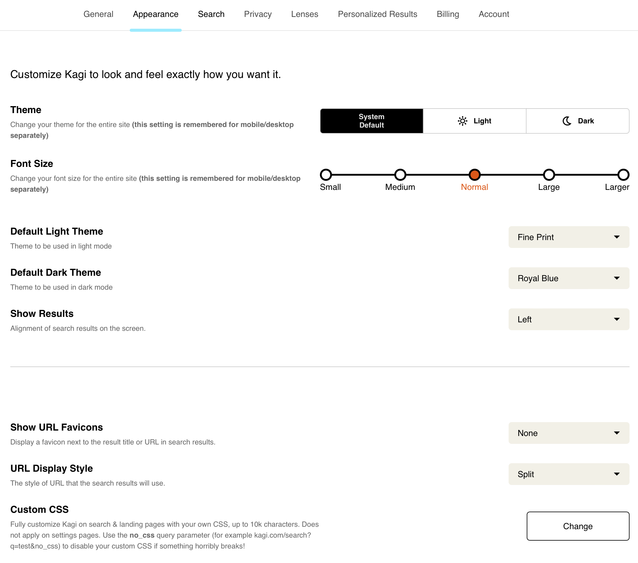Open the Search settings tab
The width and height of the screenshot is (638, 563).
click(x=211, y=14)
